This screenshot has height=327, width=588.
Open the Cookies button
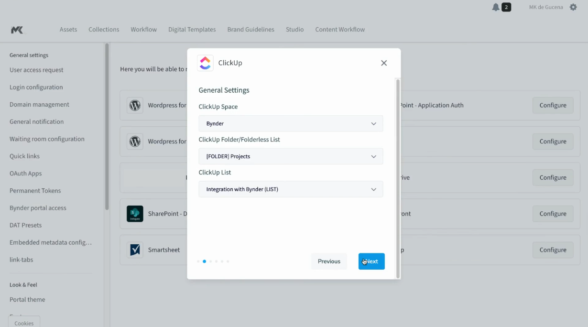24,323
